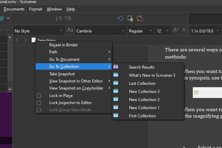Click the binder vertical scrollbar thumb
This screenshot has height=148, width=222.
(x=10, y=60)
